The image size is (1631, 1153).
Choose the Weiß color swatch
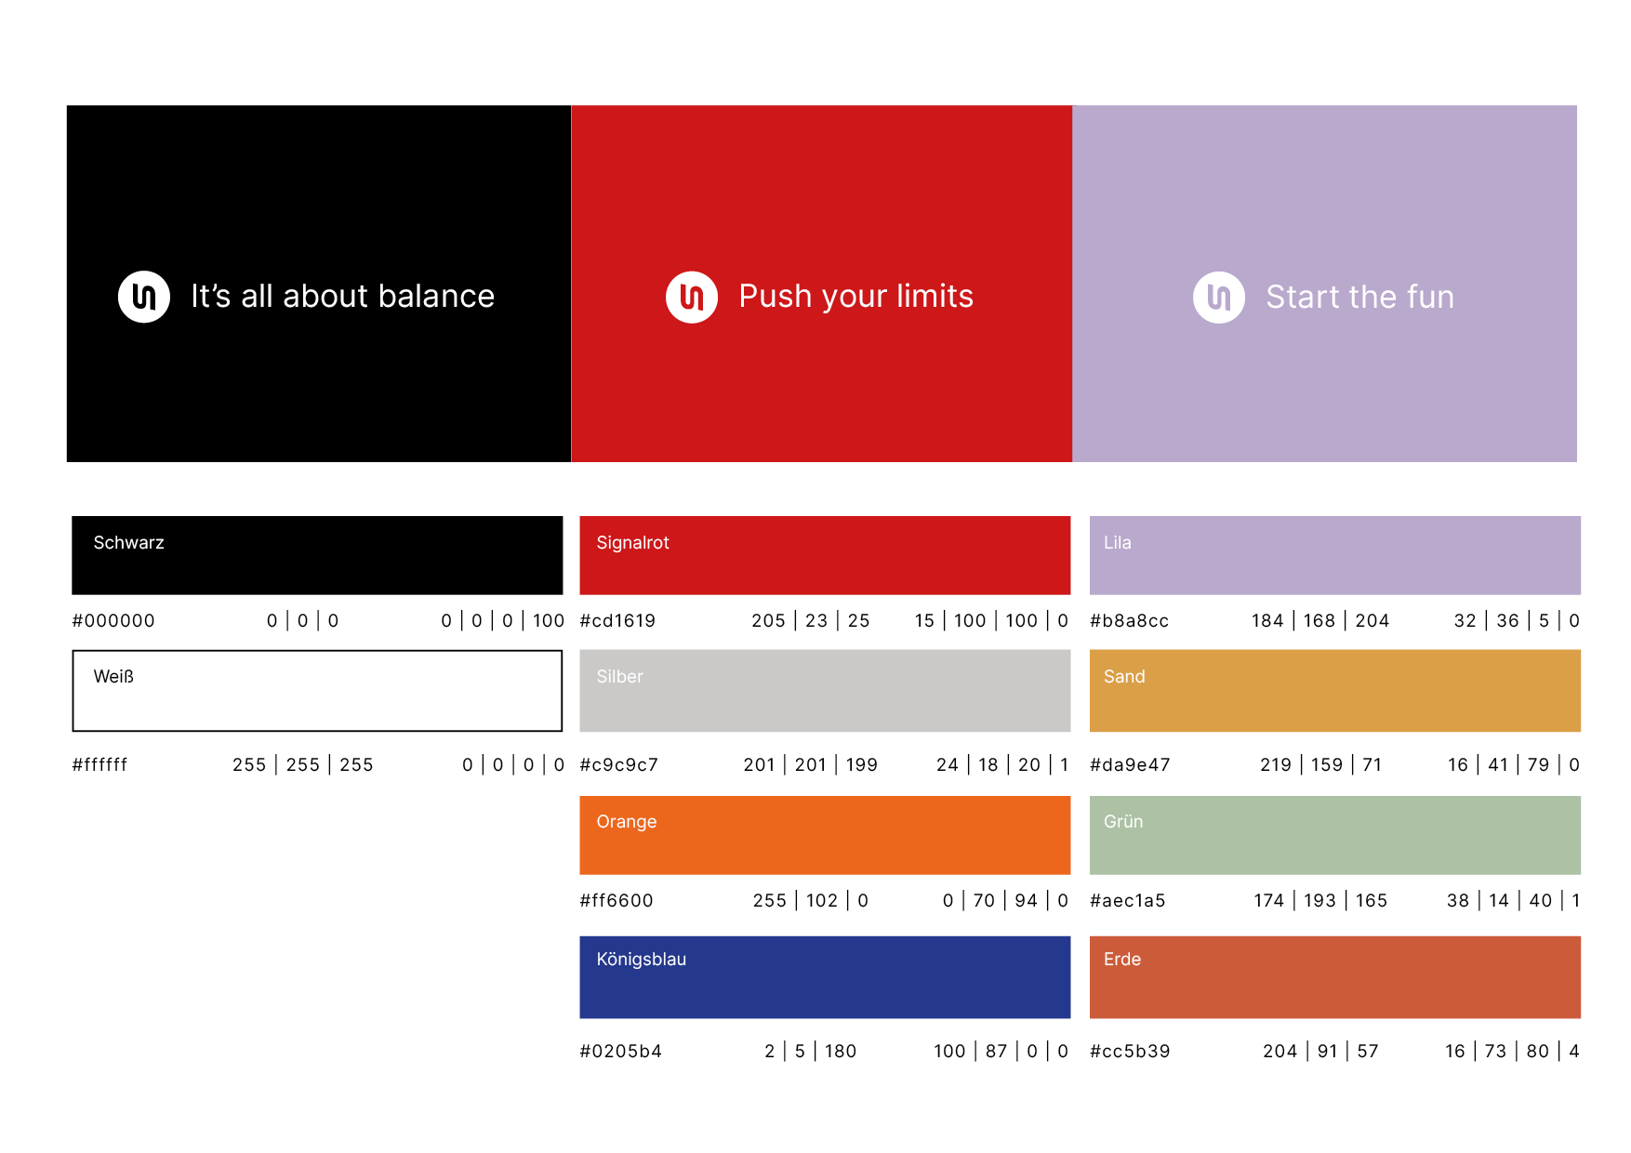coord(317,691)
